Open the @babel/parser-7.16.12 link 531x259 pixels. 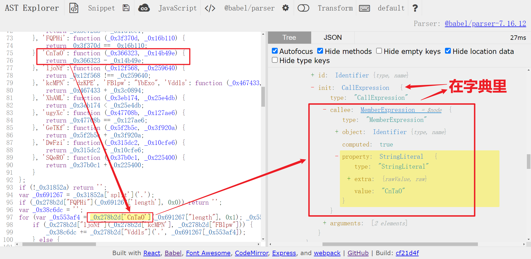485,23
